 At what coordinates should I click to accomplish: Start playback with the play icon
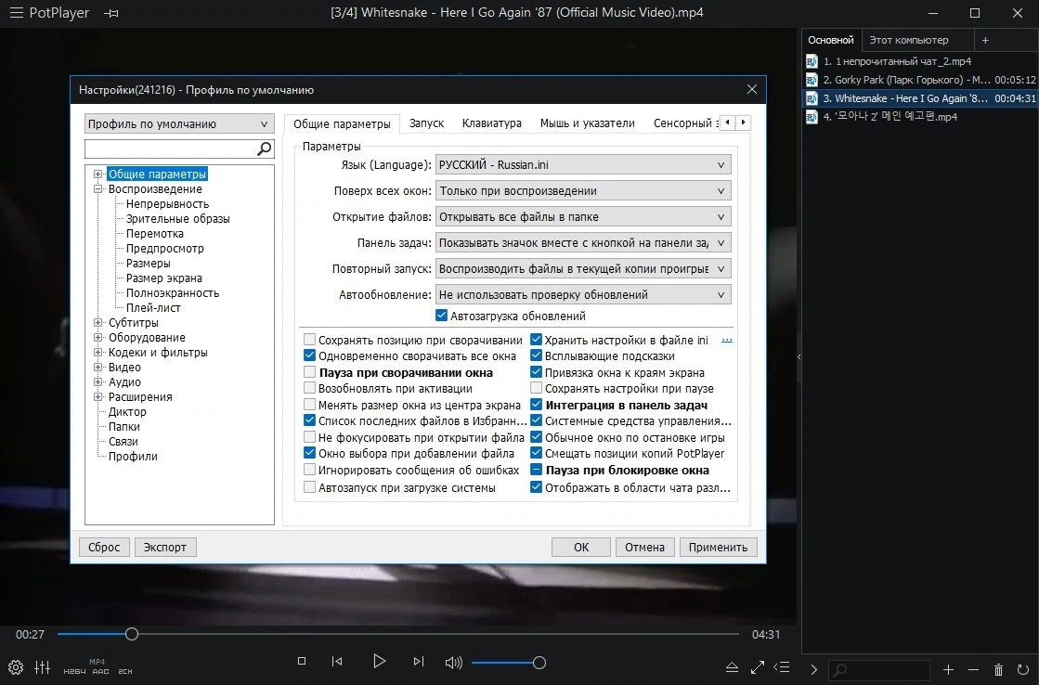379,661
